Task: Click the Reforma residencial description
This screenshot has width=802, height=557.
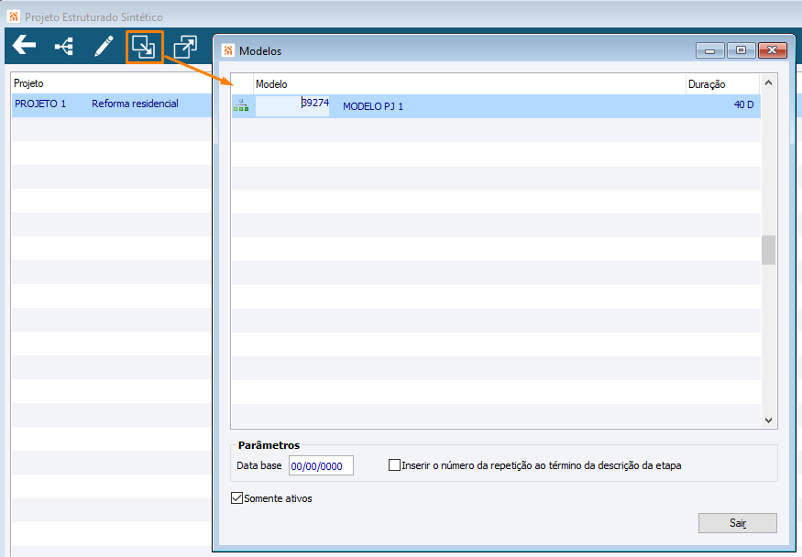Action: (135, 104)
